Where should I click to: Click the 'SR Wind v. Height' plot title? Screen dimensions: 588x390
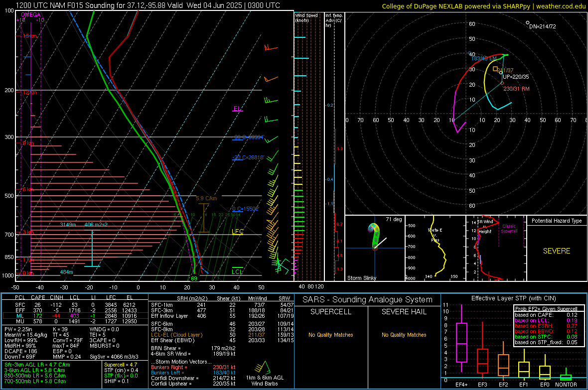click(484, 227)
